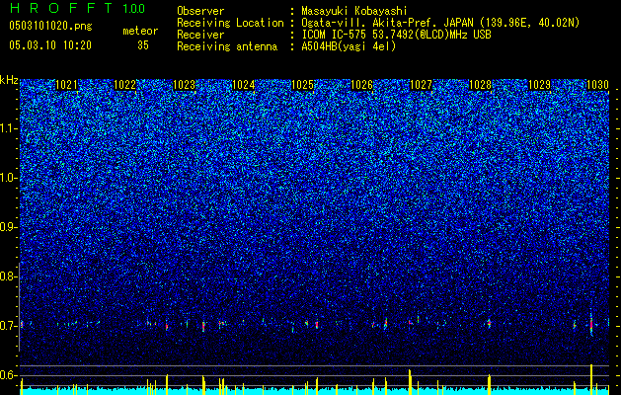This screenshot has width=621, height=395.
Task: Select antenna value A504HB(yagi 4el)
Action: 349,46
